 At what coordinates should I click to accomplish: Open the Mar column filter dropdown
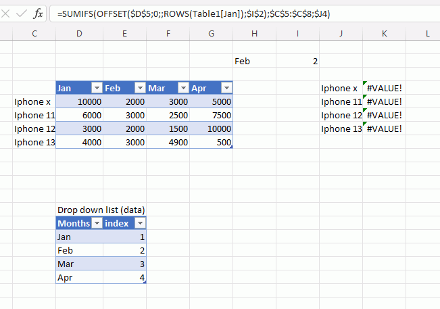point(183,88)
